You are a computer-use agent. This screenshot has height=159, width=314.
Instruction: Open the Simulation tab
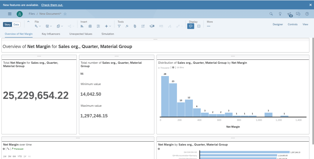point(108,34)
